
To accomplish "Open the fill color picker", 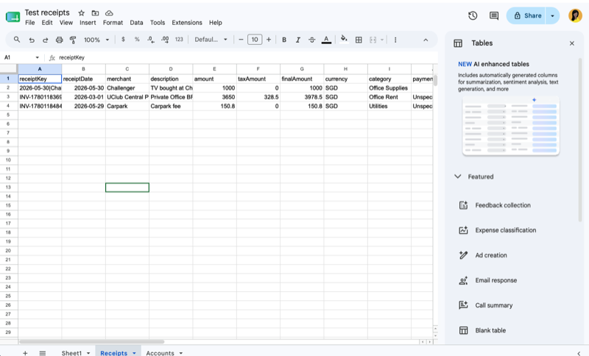I will (x=344, y=40).
